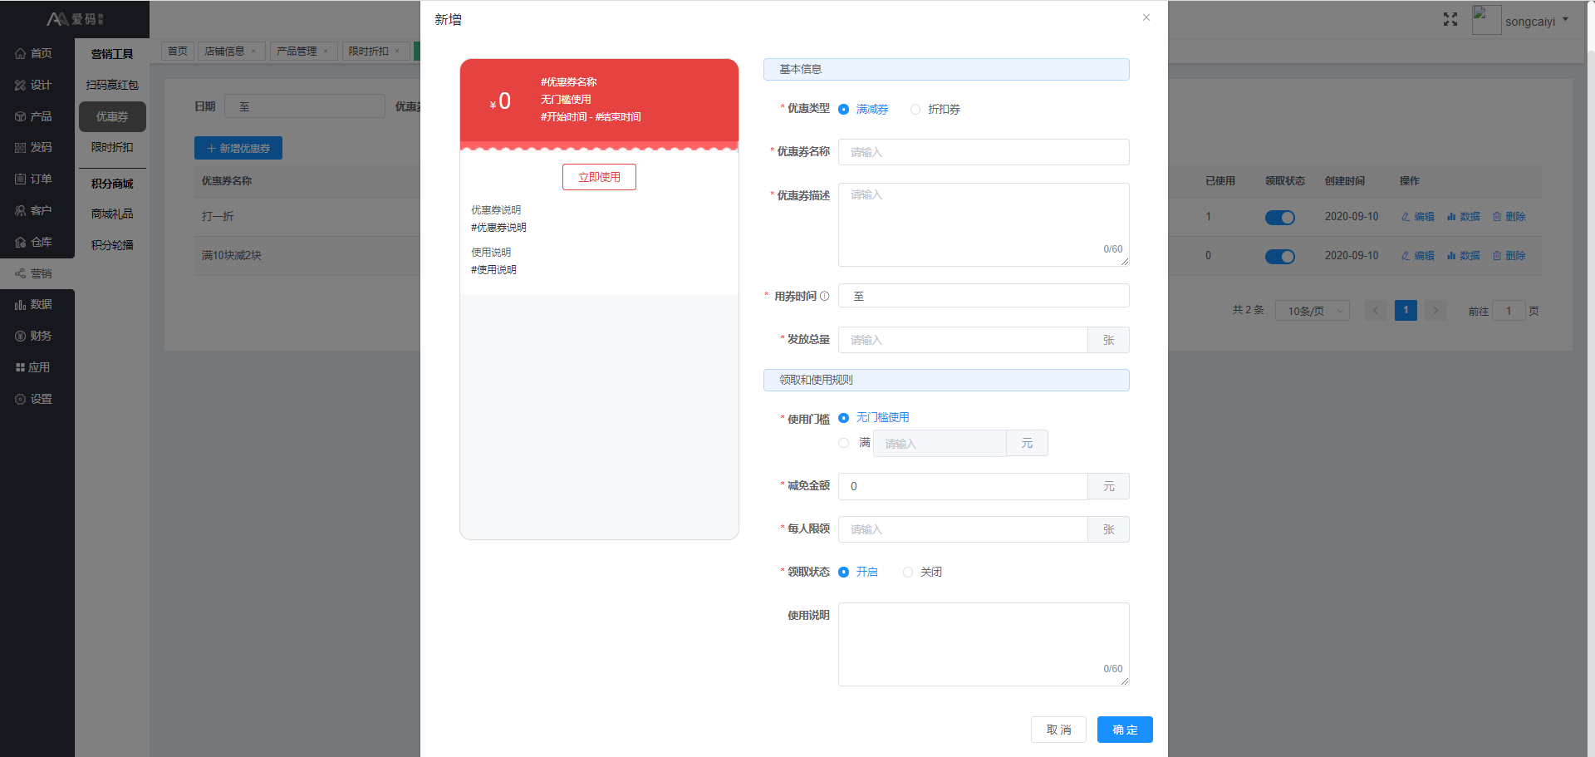Screen dimensions: 1595x757
Task: Focus the 减免金额 input field
Action: [963, 486]
